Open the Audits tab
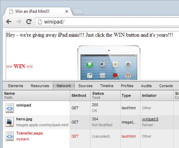This screenshot has height=148, width=179. 146,86
